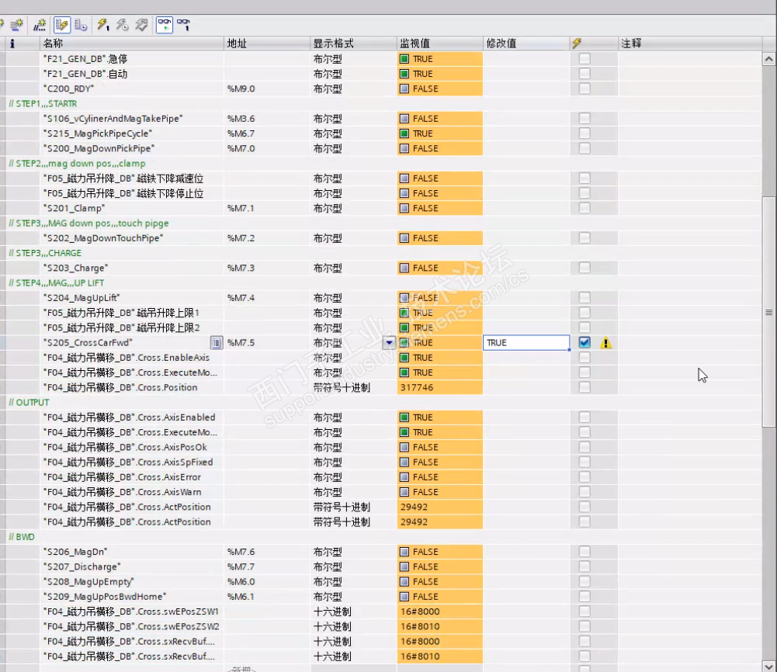This screenshot has width=777, height=672.
Task: Toggle the monitor all glasses icon
Action: click(165, 25)
